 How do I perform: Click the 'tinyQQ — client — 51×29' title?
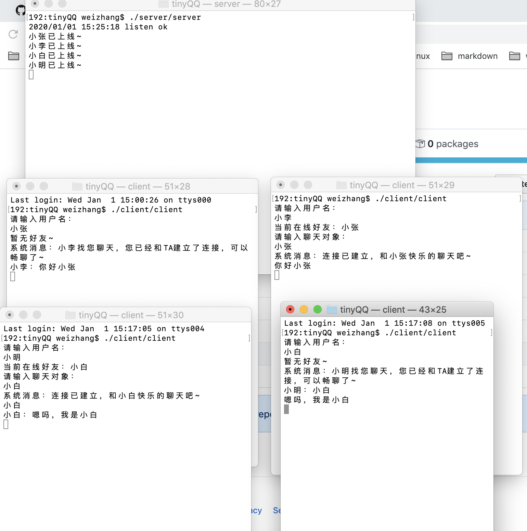point(402,185)
